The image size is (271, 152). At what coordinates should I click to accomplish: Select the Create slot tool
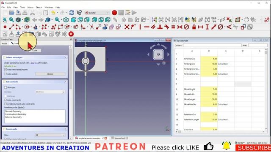click(x=75, y=27)
